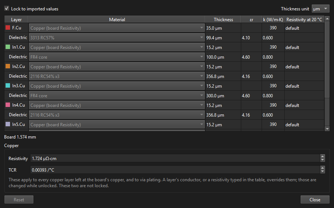334x208 pixels.
Task: Open In3.Cu material dropdown
Action: point(117,86)
